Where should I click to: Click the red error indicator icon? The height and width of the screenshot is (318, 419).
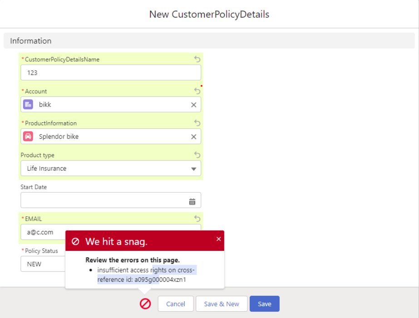(145, 304)
